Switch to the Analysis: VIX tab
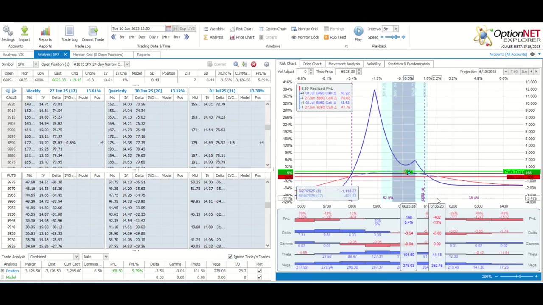Screen dimensions: 543x305 (x=14, y=55)
